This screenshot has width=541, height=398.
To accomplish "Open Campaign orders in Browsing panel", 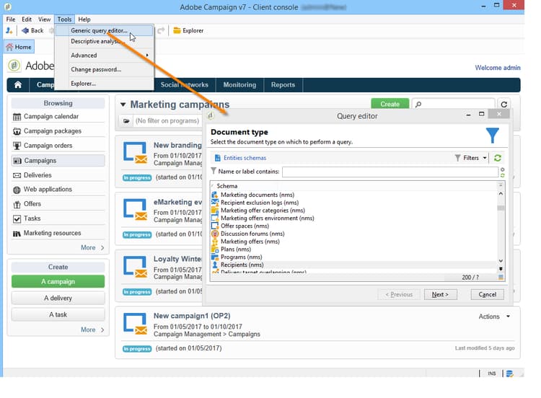I will click(x=58, y=146).
